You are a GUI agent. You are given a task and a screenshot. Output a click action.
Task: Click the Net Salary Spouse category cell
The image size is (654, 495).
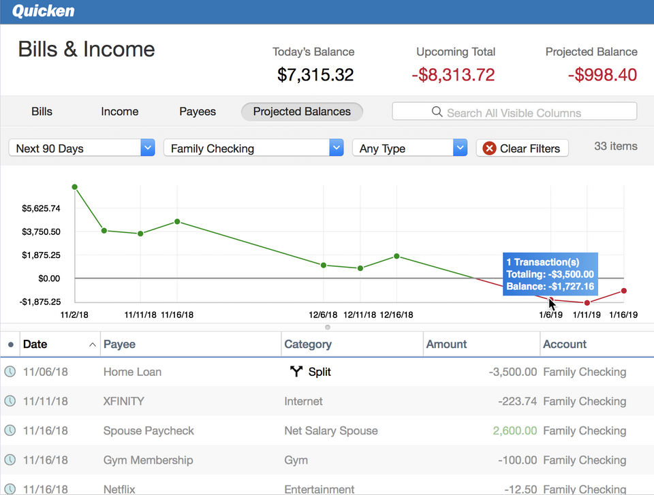[x=331, y=430]
